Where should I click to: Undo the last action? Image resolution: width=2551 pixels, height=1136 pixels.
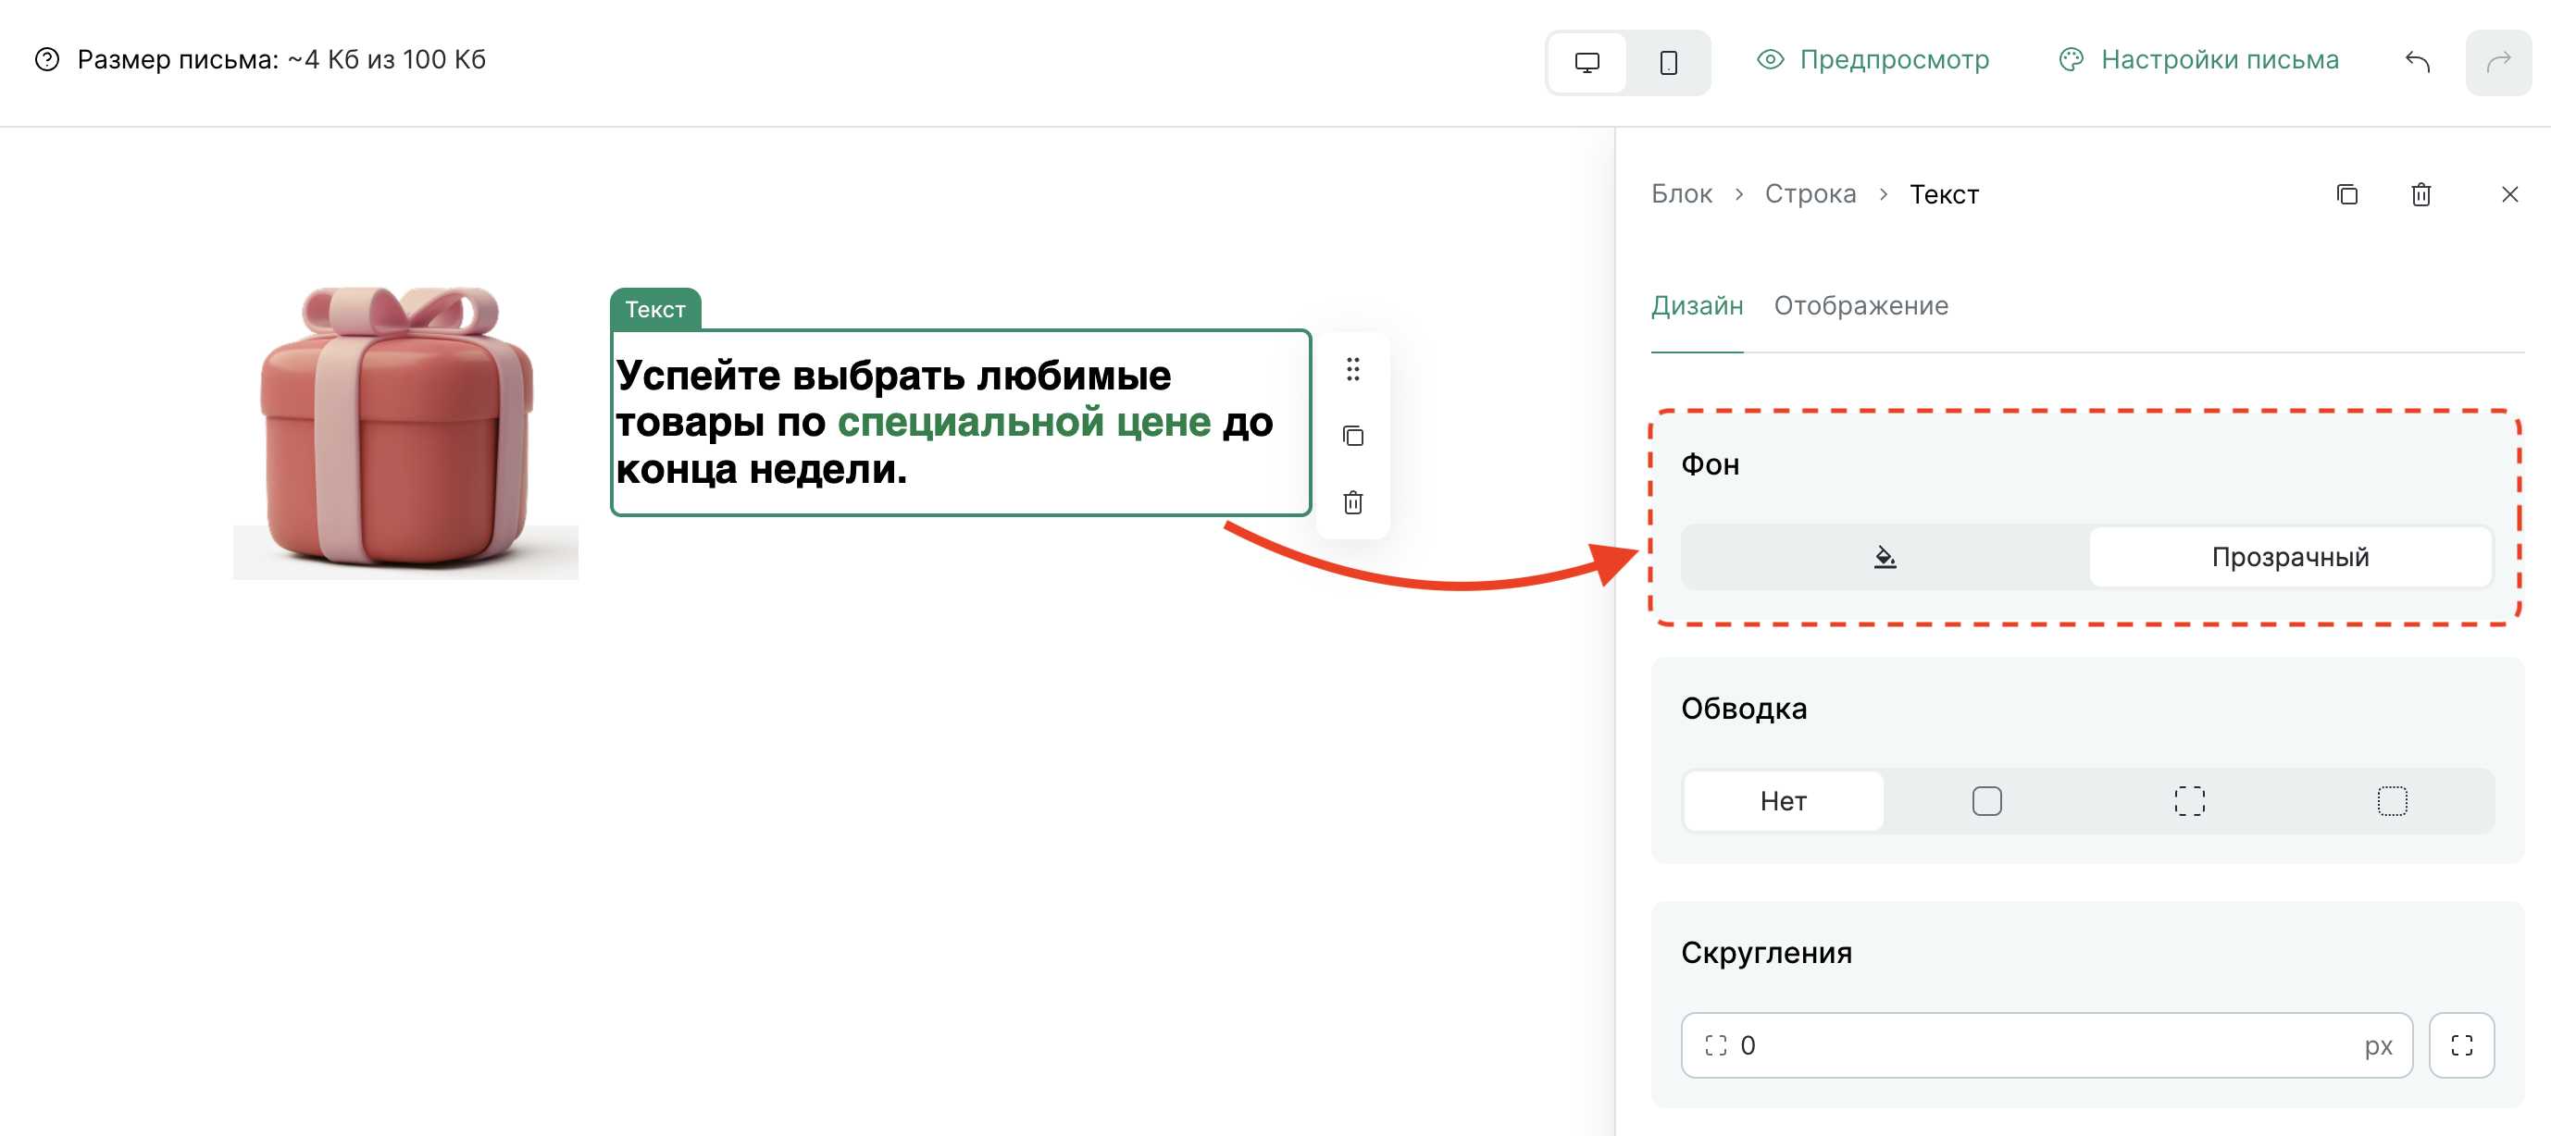point(2418,62)
